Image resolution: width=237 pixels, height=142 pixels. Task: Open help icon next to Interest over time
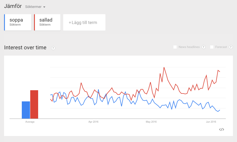click(x=53, y=48)
